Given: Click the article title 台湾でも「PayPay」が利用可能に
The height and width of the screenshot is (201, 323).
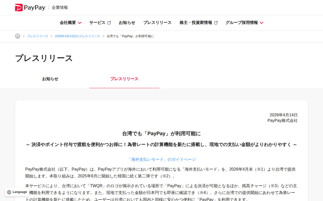Looking at the screenshot, I should coord(161,133).
